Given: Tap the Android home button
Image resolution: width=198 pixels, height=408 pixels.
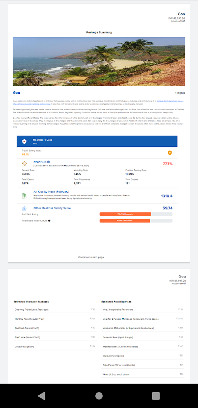Looking at the screenshot, I should coord(99,396).
